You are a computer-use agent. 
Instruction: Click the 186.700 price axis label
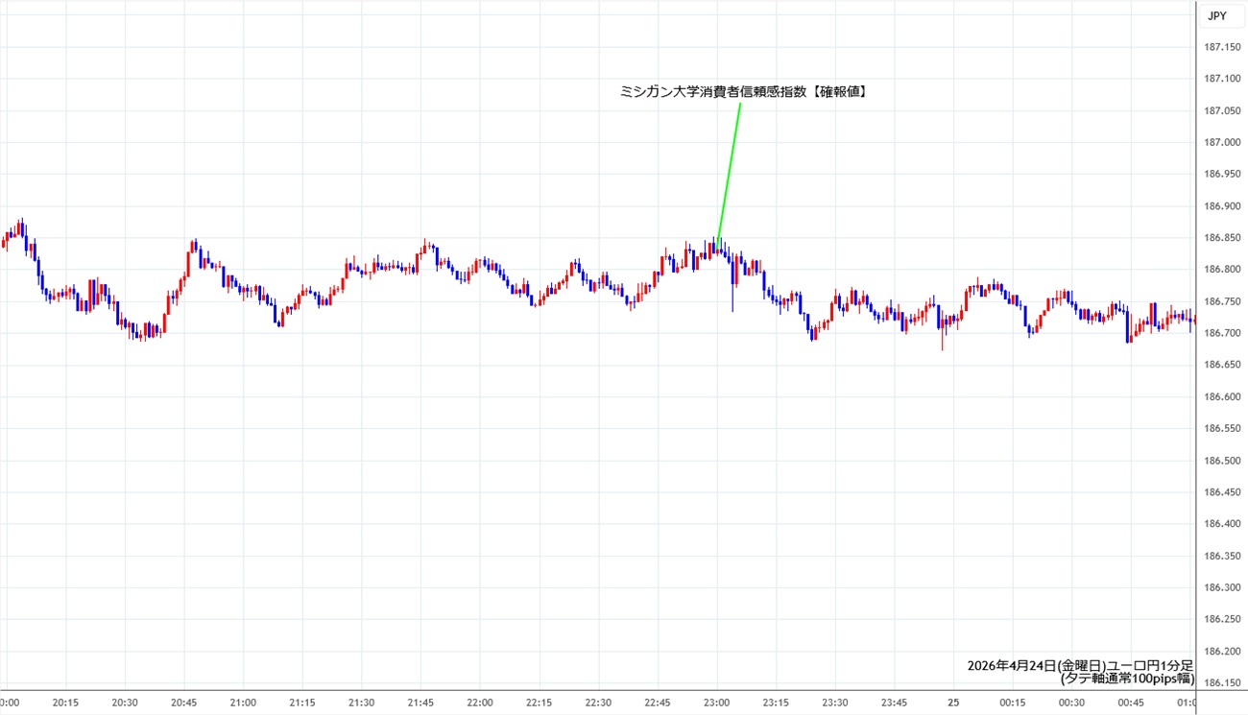point(1222,333)
